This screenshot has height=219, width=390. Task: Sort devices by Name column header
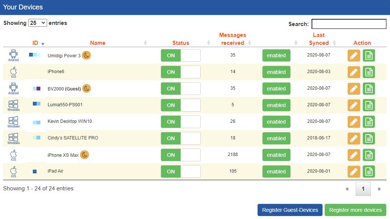click(98, 43)
